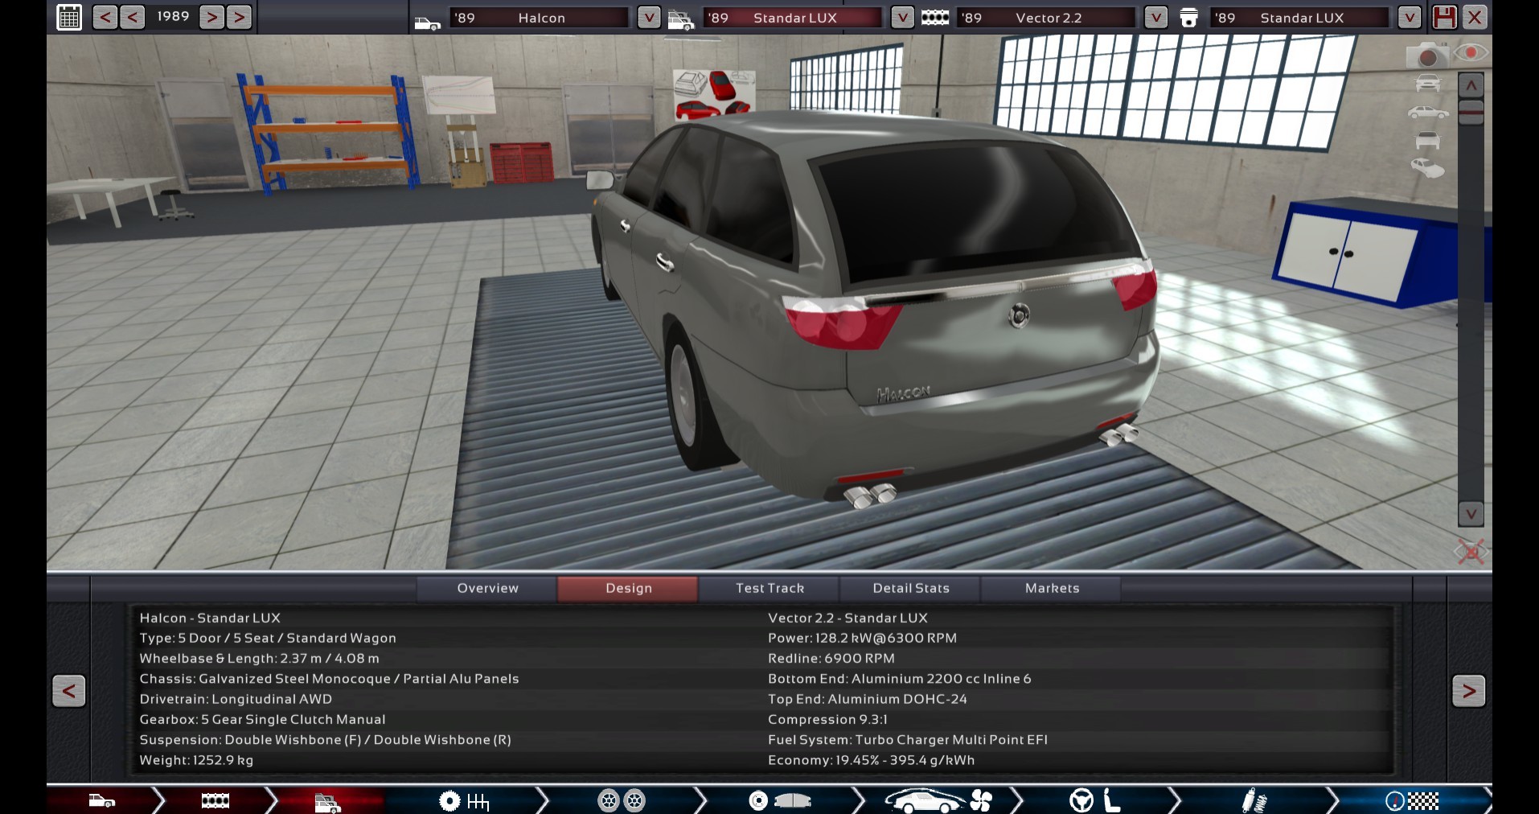Image resolution: width=1539 pixels, height=814 pixels.
Task: Click the red floppy disk save icon
Action: (1444, 17)
